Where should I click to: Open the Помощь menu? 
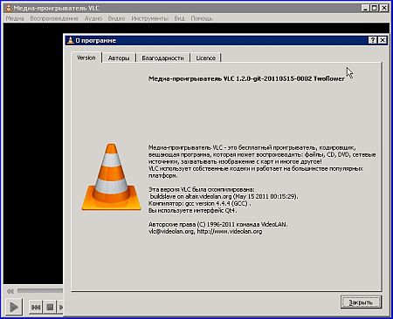(x=202, y=18)
